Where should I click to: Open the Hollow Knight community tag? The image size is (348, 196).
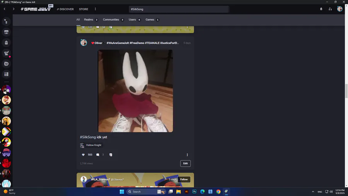pyautogui.click(x=91, y=145)
